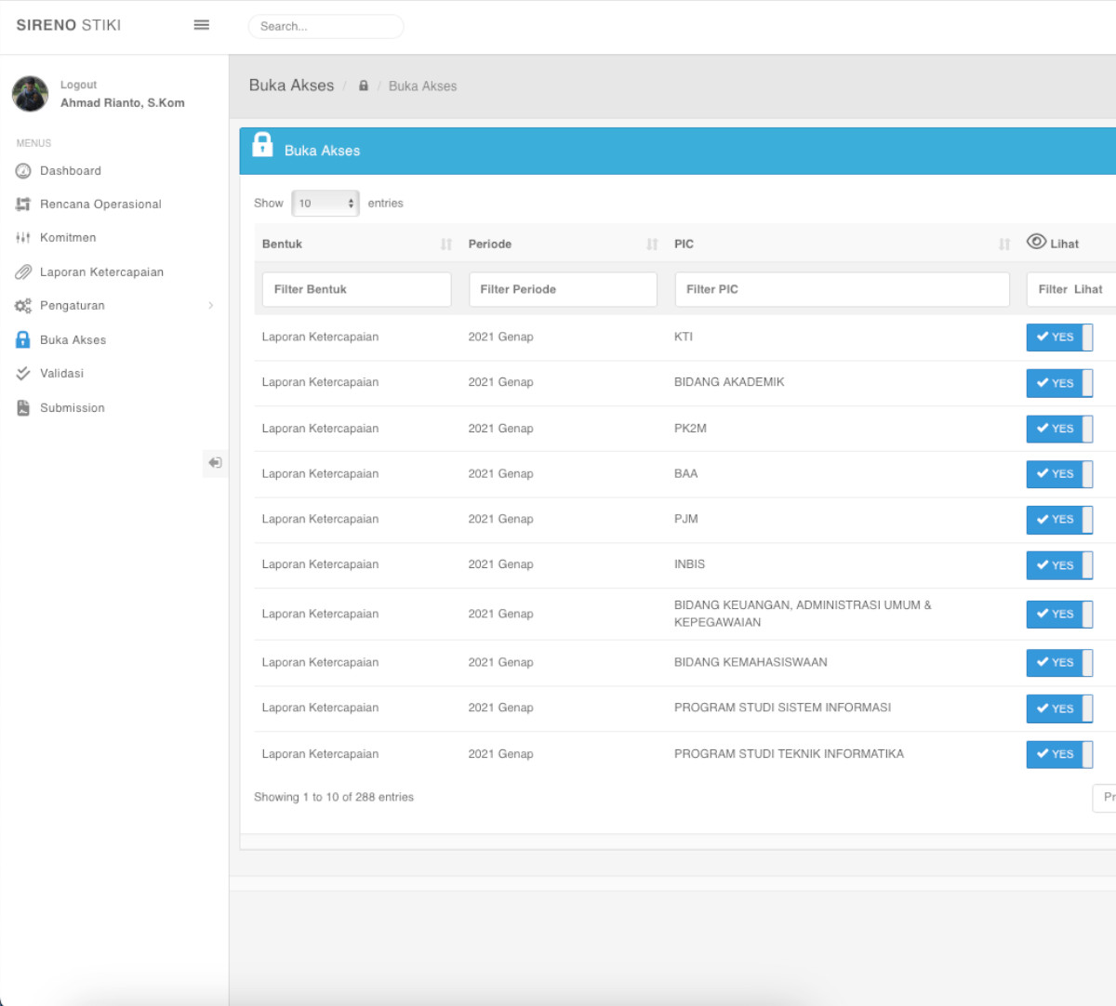
Task: Toggle the YES switch for PK2M row
Action: [1058, 429]
